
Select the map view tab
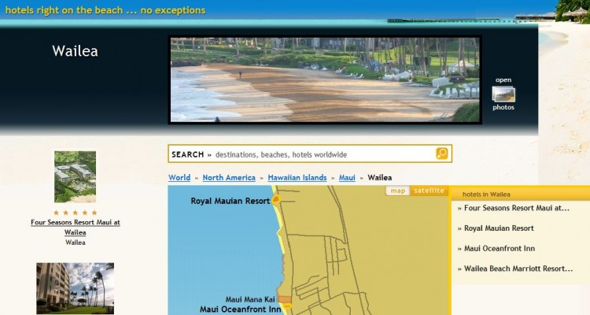tap(398, 191)
